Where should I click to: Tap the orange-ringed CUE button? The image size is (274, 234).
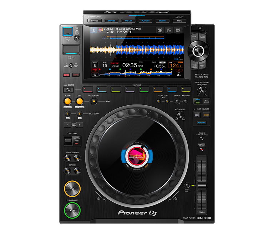click(x=72, y=189)
